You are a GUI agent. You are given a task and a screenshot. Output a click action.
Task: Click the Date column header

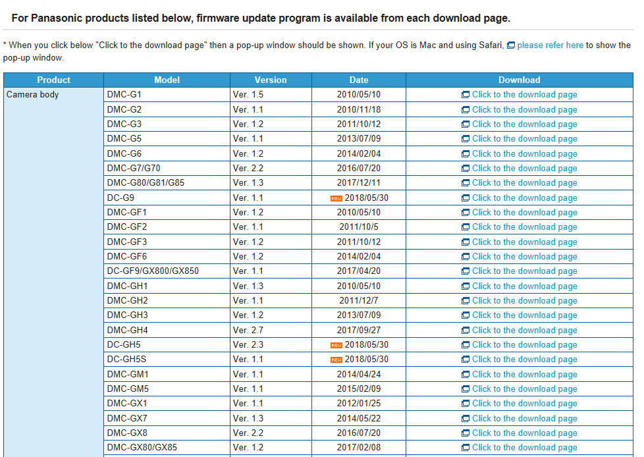(x=359, y=80)
